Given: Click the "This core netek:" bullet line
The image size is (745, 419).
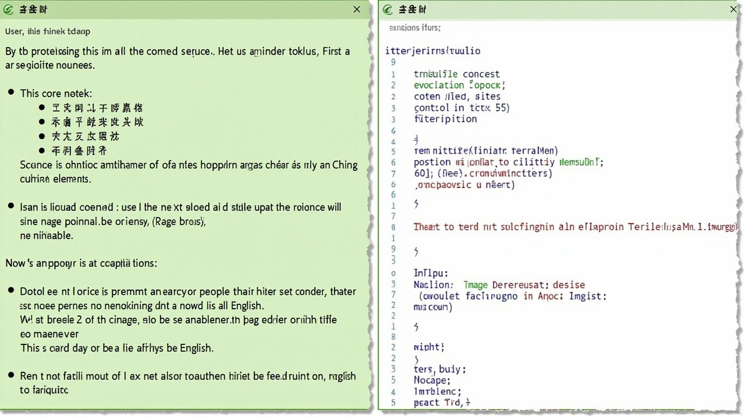Looking at the screenshot, I should [x=56, y=93].
